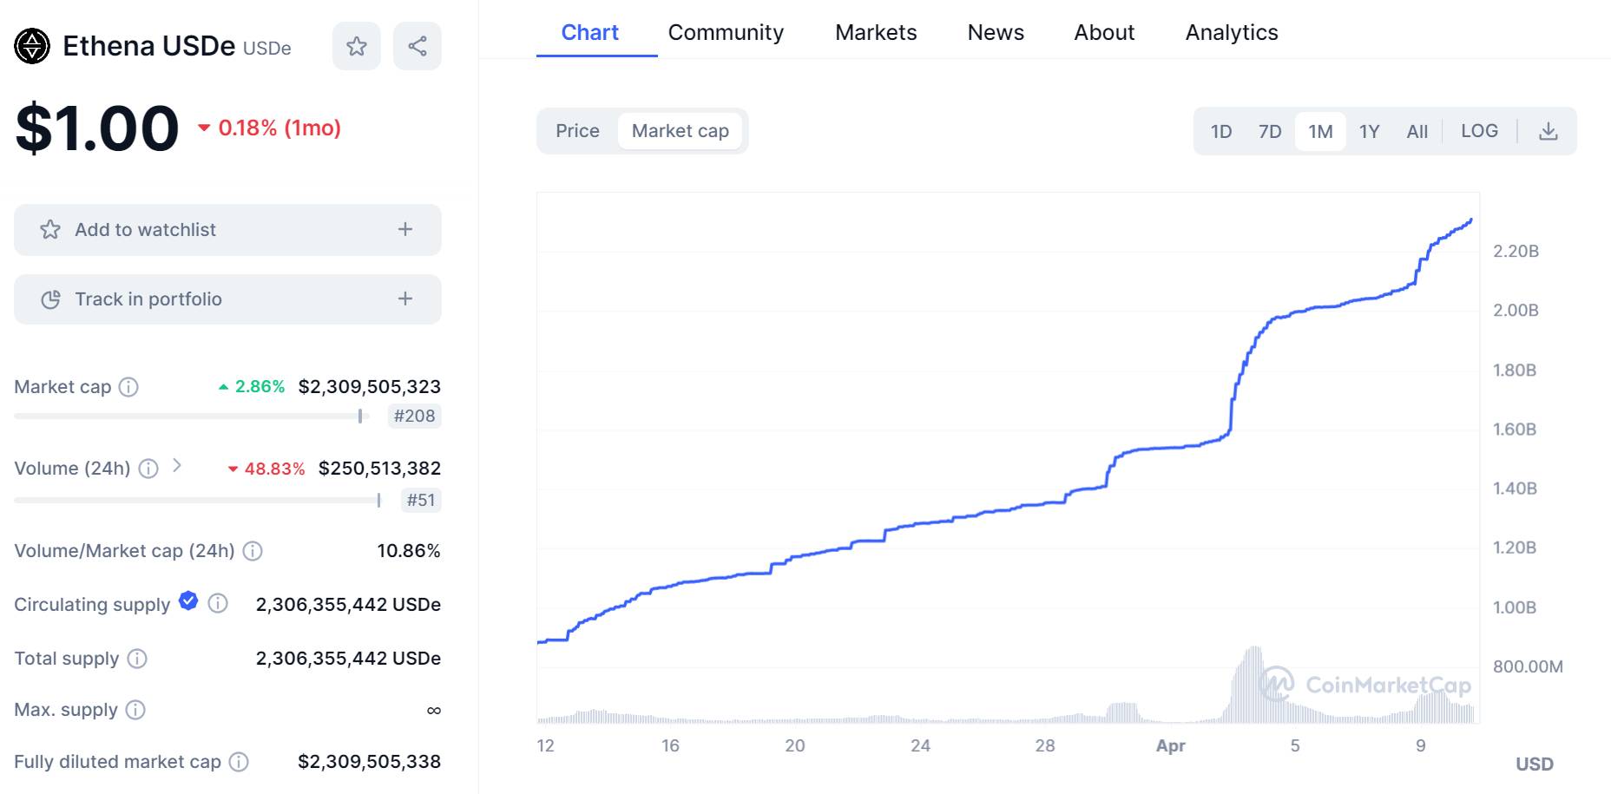The height and width of the screenshot is (794, 1611).
Task: Click the $1.00 price
Action: (97, 129)
